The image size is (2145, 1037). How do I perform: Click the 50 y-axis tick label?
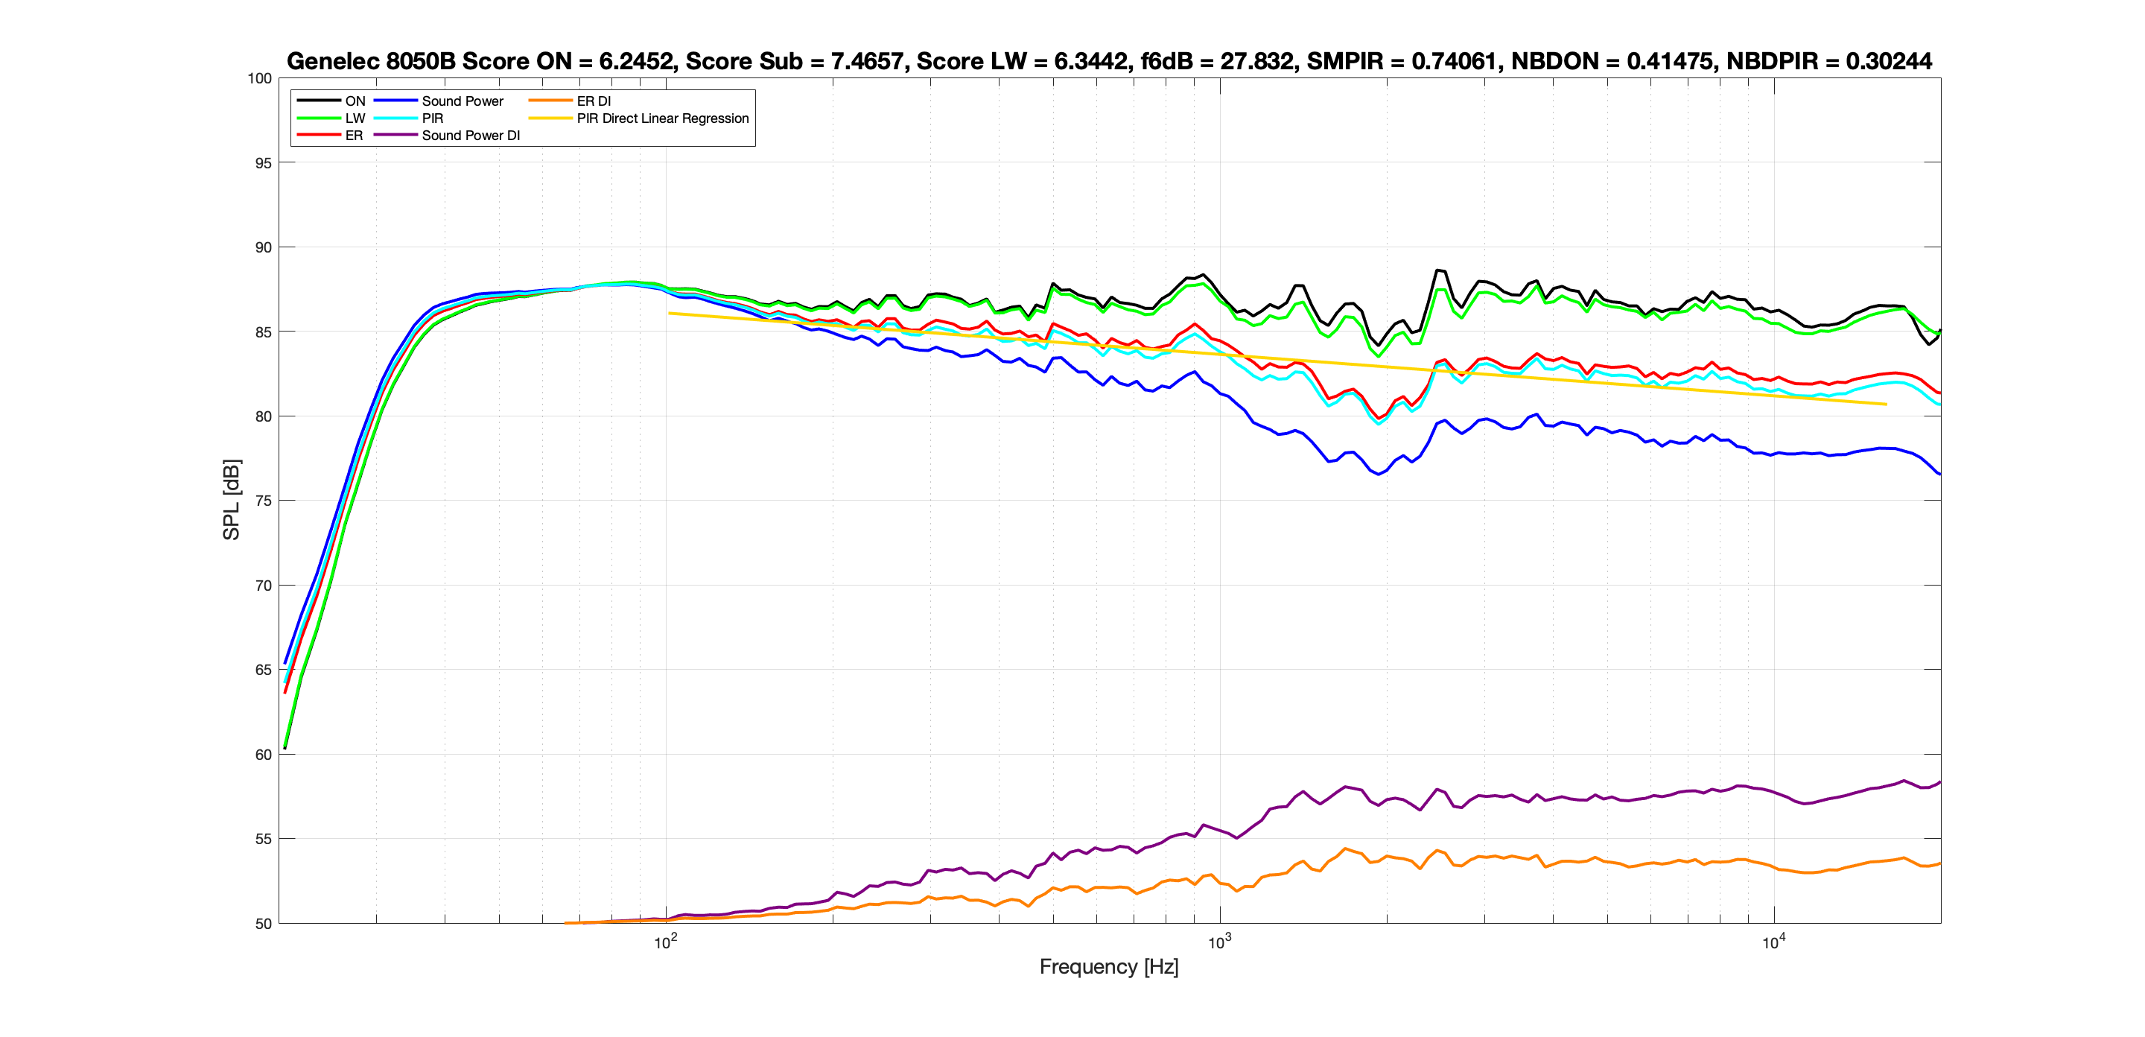click(x=263, y=924)
